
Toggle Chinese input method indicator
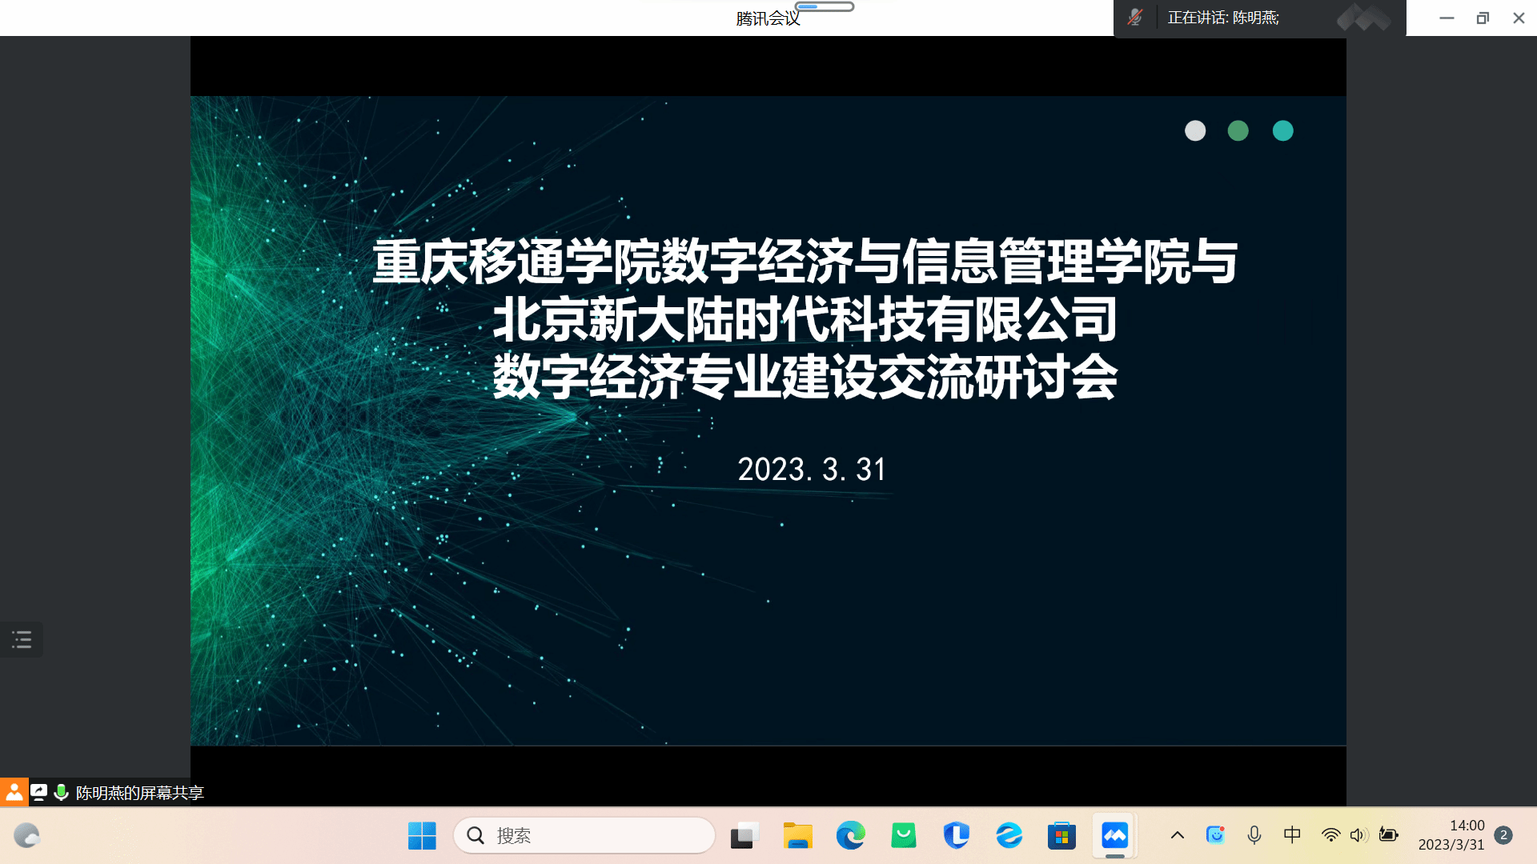tap(1292, 835)
